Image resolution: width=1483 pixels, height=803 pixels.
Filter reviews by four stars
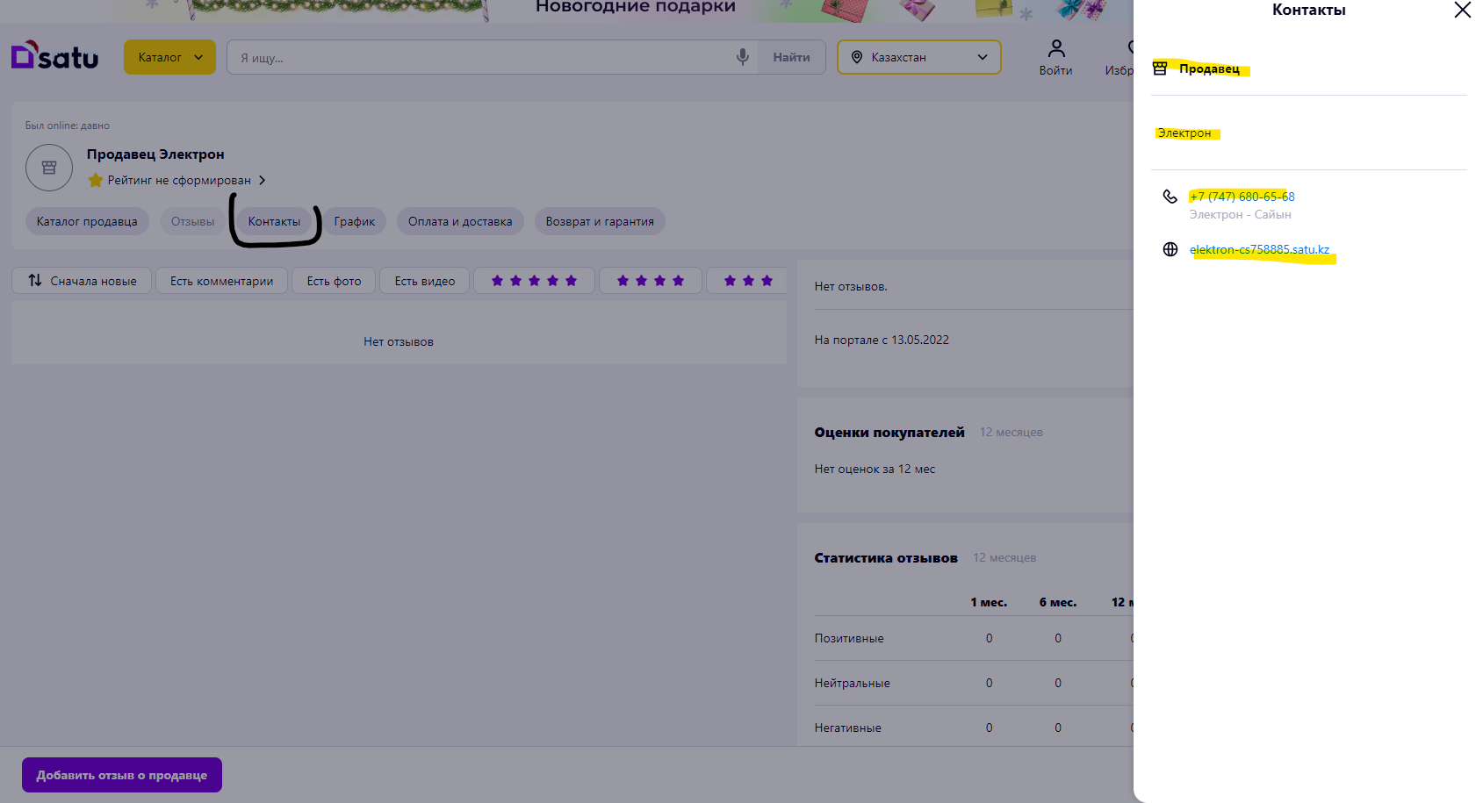(651, 281)
